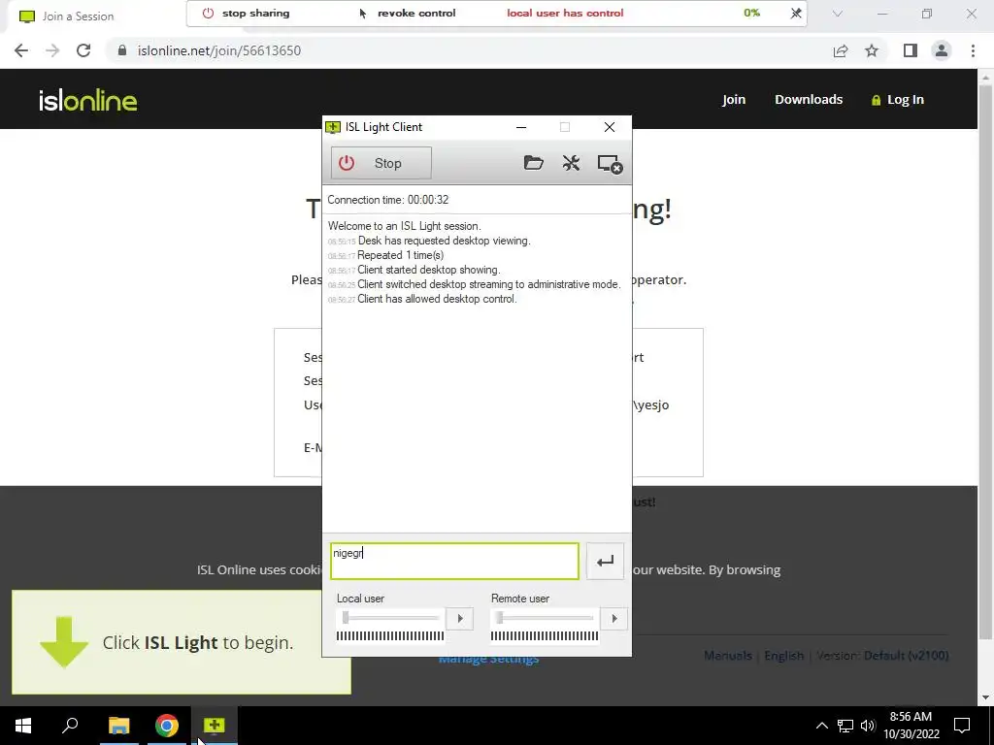Image resolution: width=994 pixels, height=745 pixels.
Task: Open the Join menu item on the website
Action: [734, 100]
